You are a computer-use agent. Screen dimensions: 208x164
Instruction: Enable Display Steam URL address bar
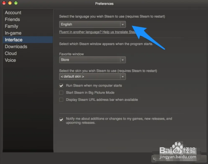point(61,99)
